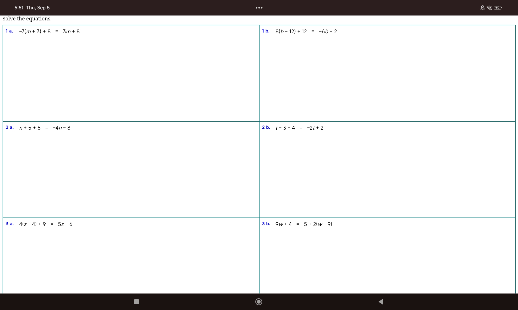
Task: Tap the Wi-Fi status icon
Action: tap(489, 8)
